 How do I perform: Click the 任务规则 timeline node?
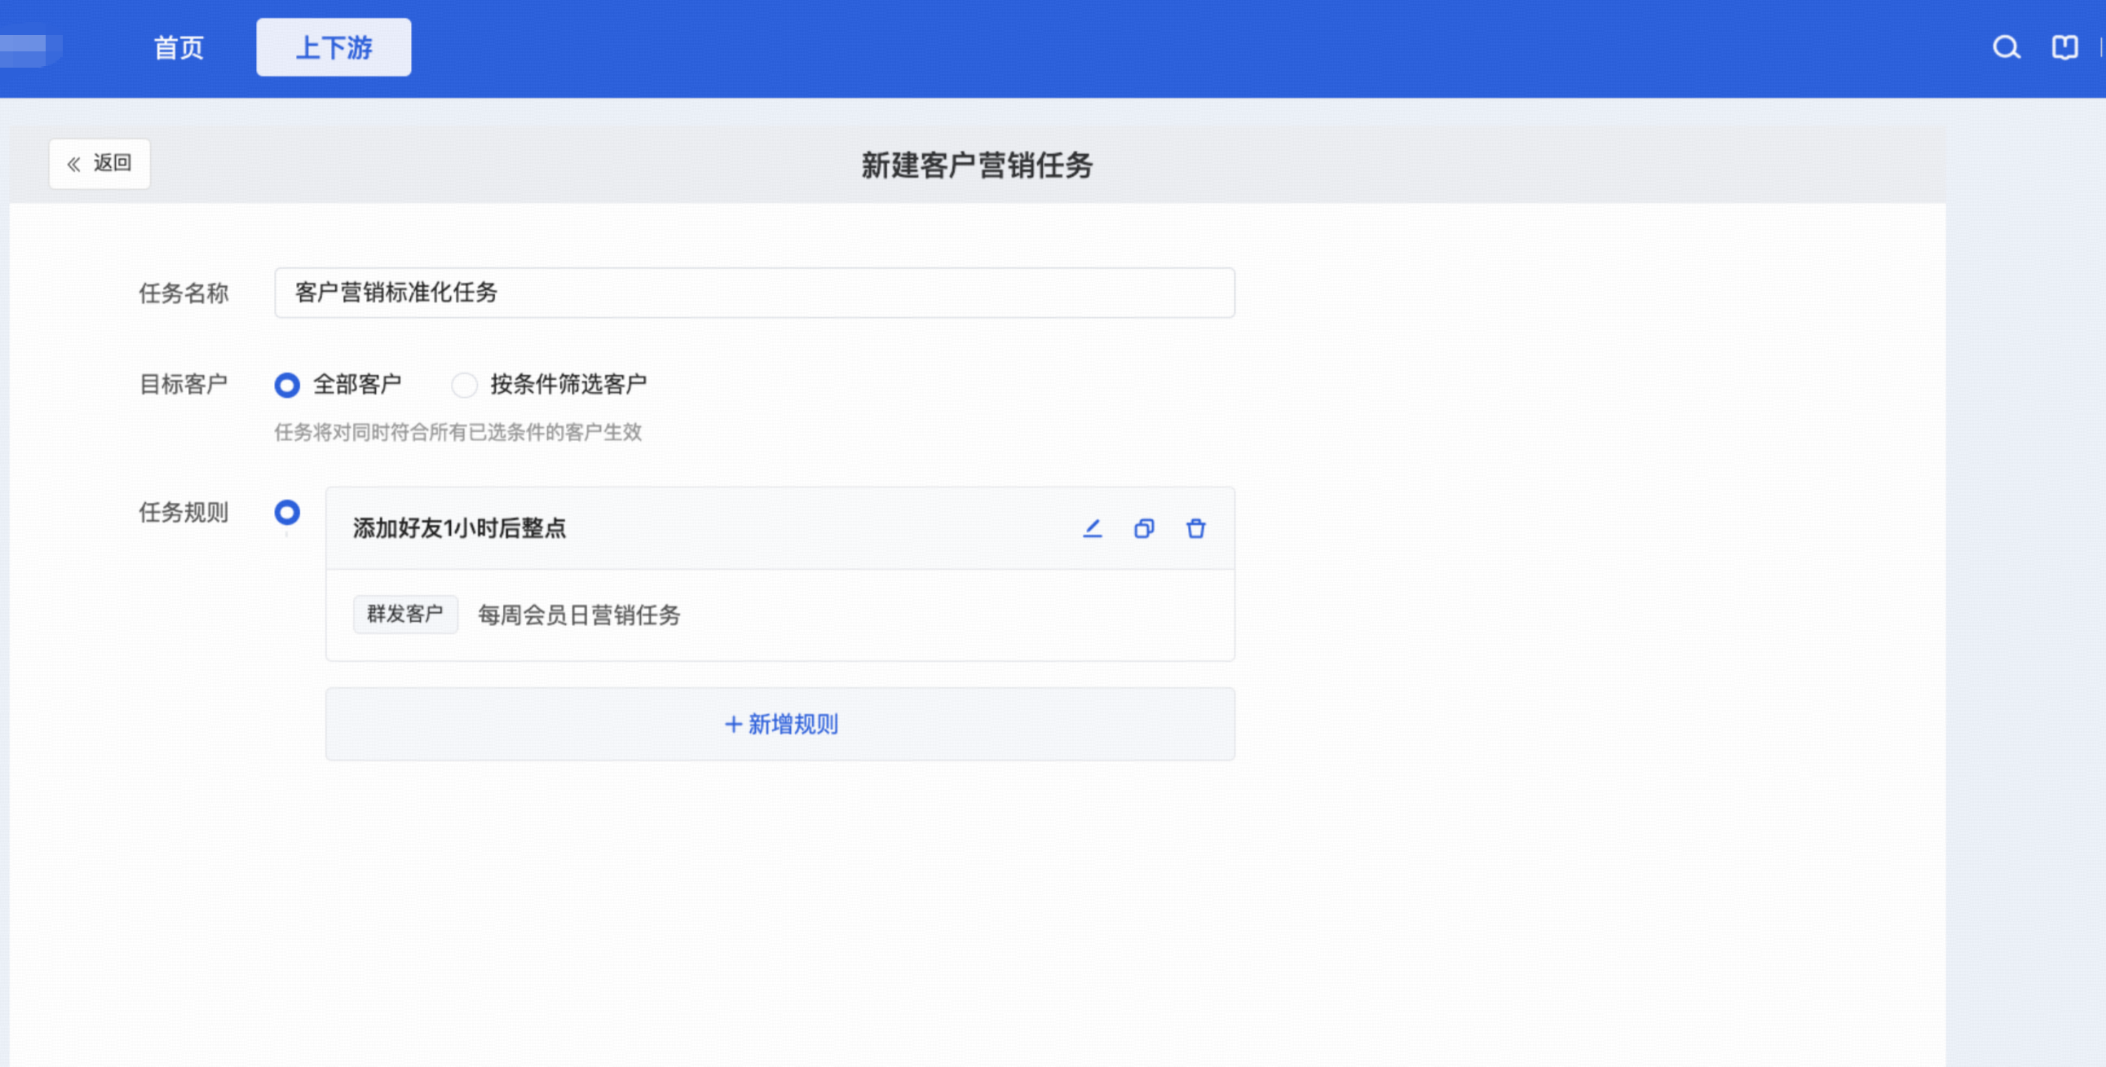click(x=287, y=513)
